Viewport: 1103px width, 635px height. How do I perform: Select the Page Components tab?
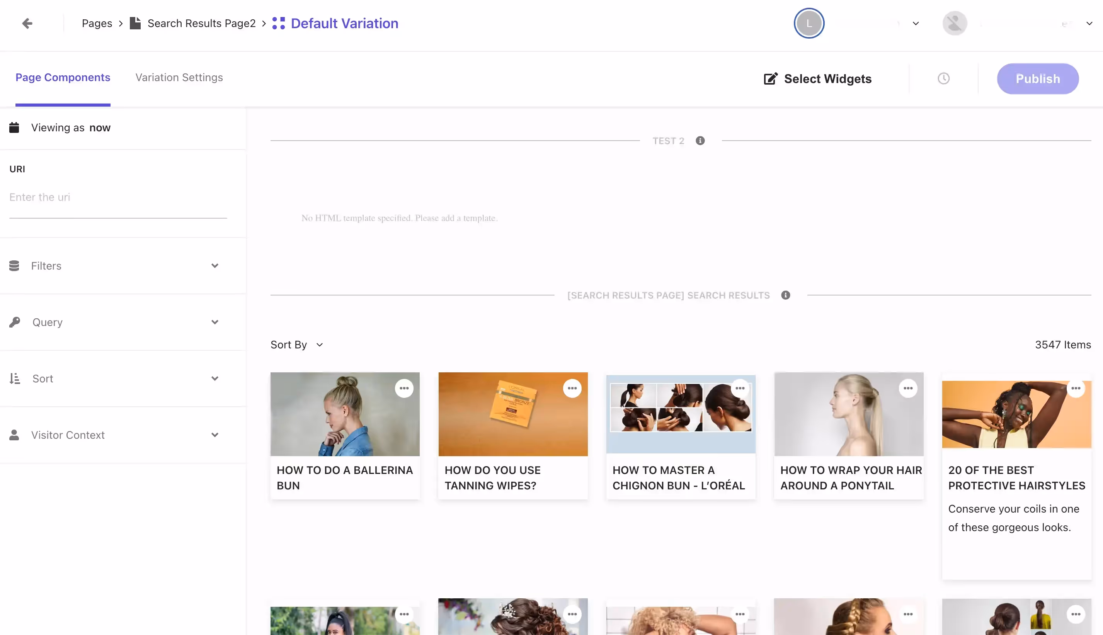click(x=62, y=77)
